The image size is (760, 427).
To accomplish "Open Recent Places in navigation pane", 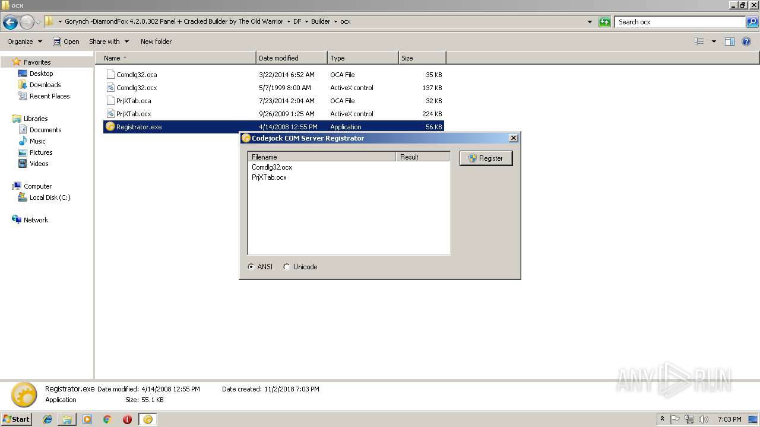I will tap(49, 96).
